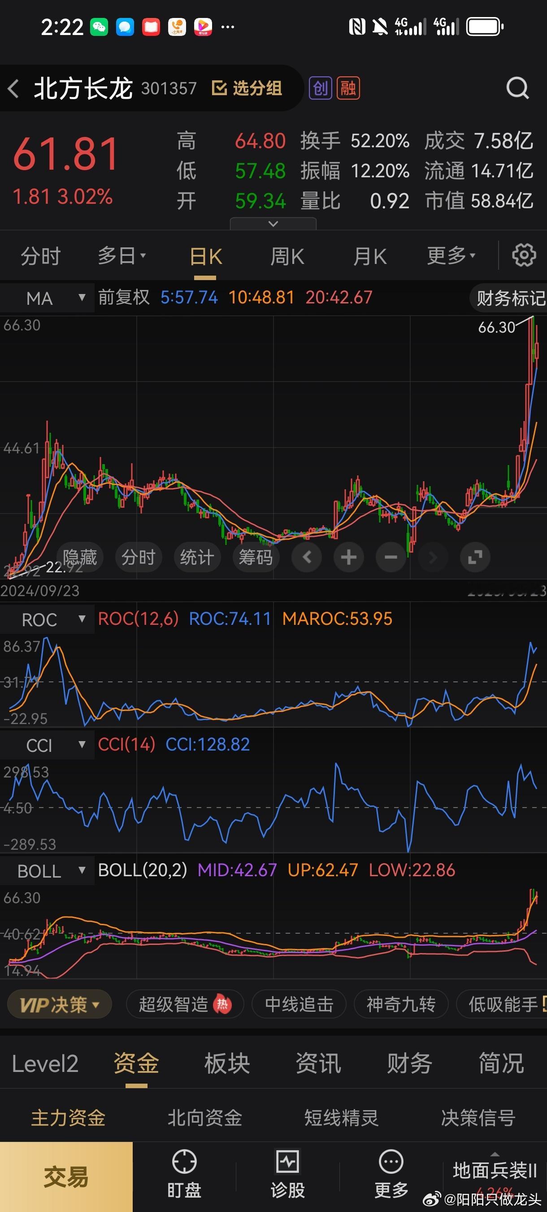Image resolution: width=547 pixels, height=1212 pixels.
Task: Open 资讯 tab
Action: click(319, 1064)
